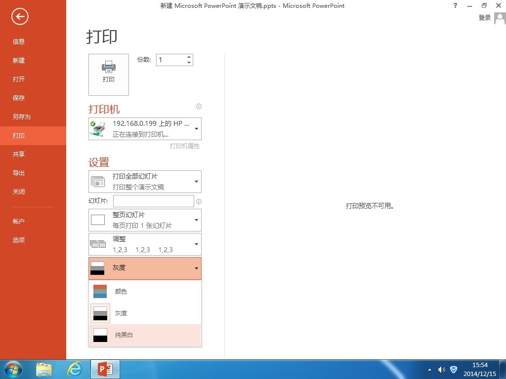The image size is (506, 379).
Task: Click the '打印预览不可用。' message text
Action: (x=370, y=206)
